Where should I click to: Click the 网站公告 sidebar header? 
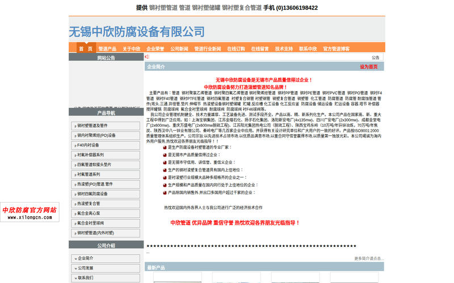[x=106, y=57]
